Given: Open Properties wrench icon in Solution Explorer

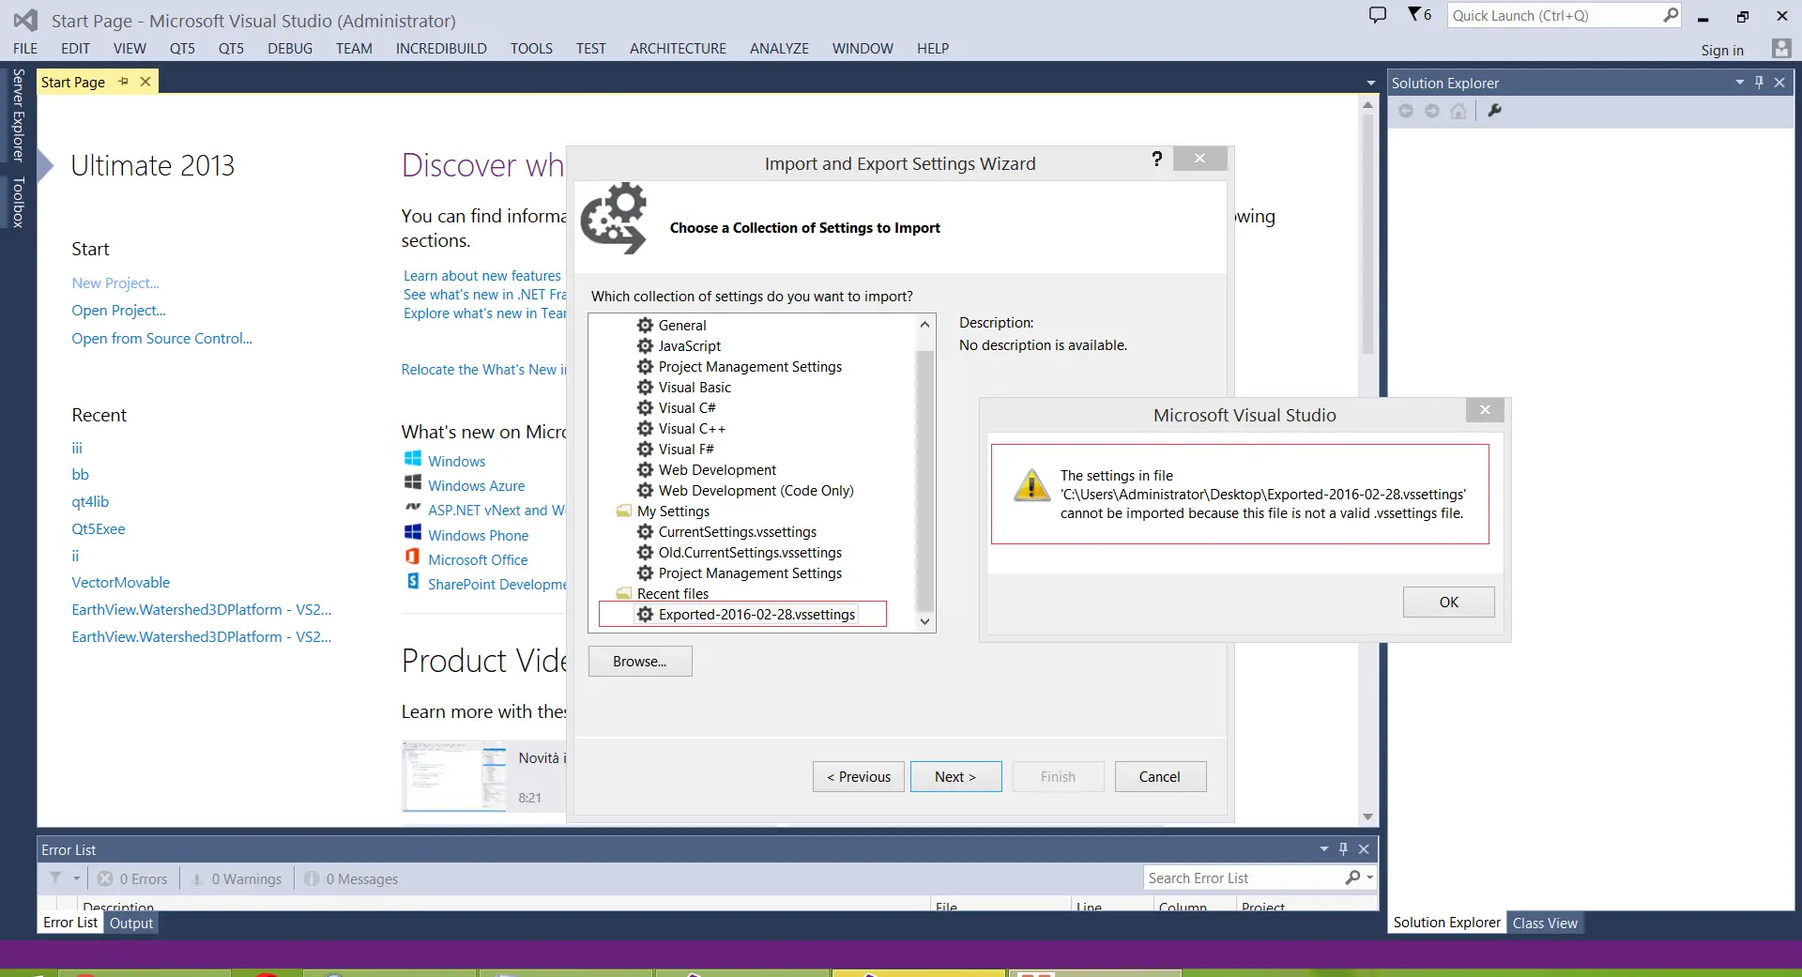Looking at the screenshot, I should point(1495,111).
